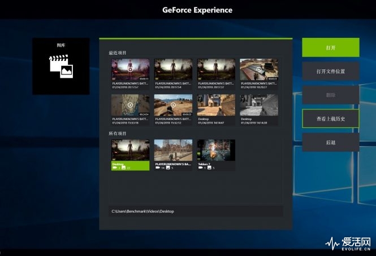
Task: Open 查看上载历史 upload history
Action: (331, 118)
